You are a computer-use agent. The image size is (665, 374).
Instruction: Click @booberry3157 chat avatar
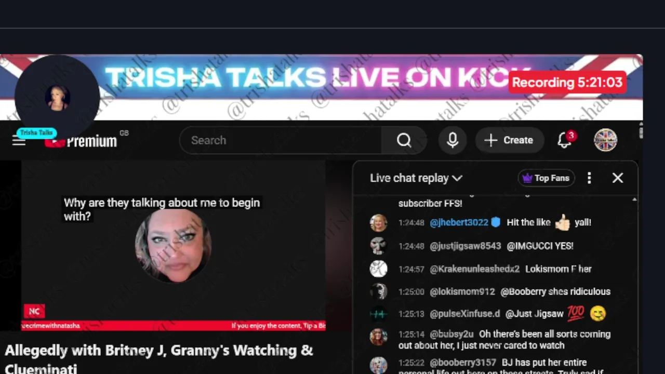379,365
